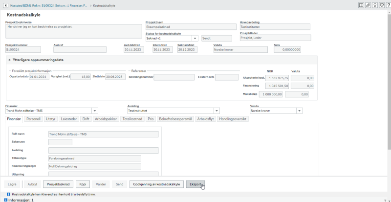The image size is (391, 202).
Task: Click the info icon beside the Kostnadskalkyle warning message
Action: [x=9, y=194]
